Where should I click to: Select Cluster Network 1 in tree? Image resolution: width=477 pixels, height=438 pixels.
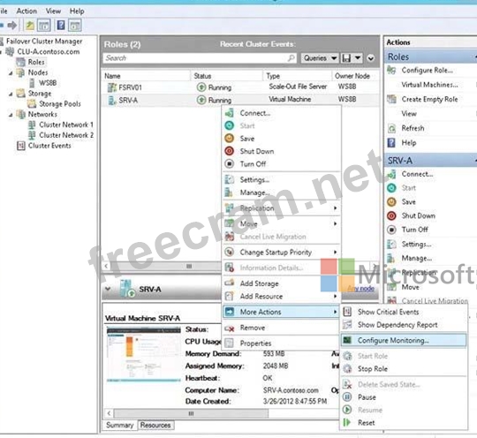coord(66,125)
